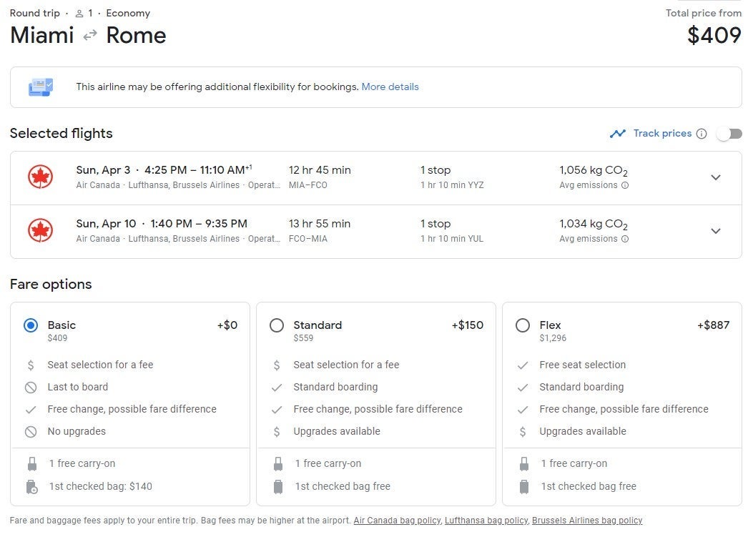Click the booking flexibility ticket icon
Screen dimensions: 753x537
click(40, 87)
